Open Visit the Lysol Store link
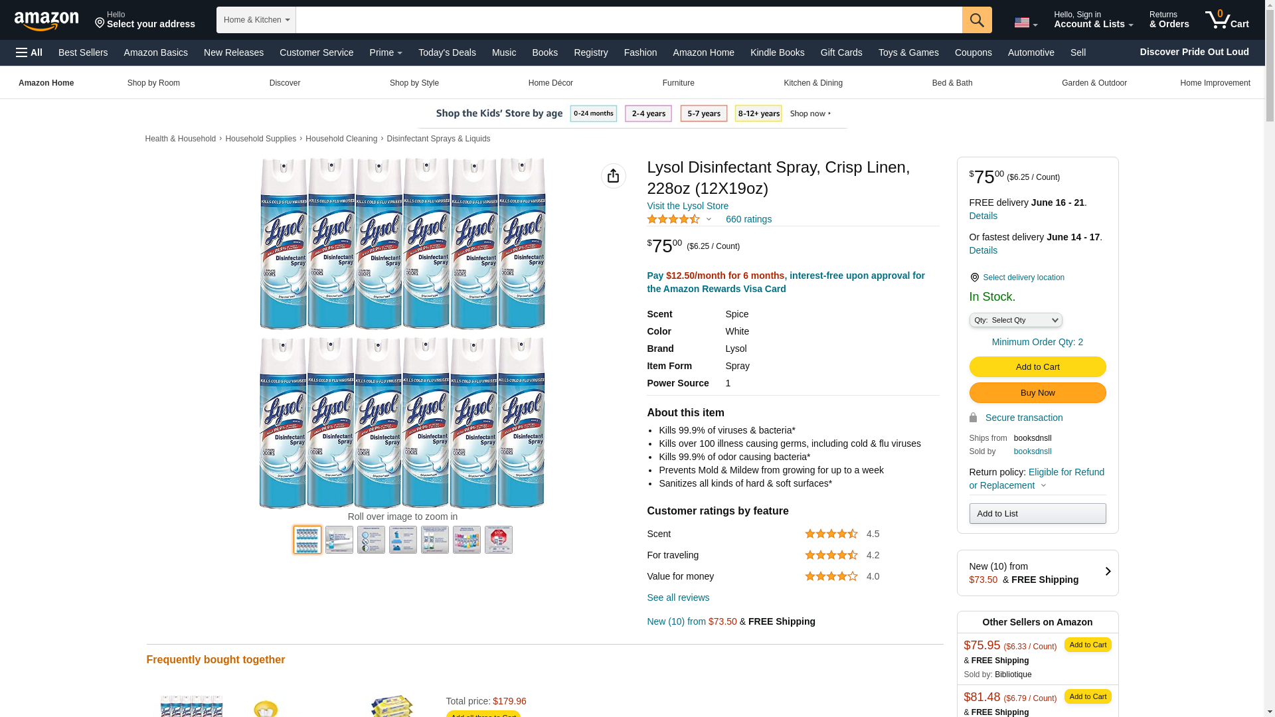Screen dimensions: 1275x717 [x=687, y=206]
